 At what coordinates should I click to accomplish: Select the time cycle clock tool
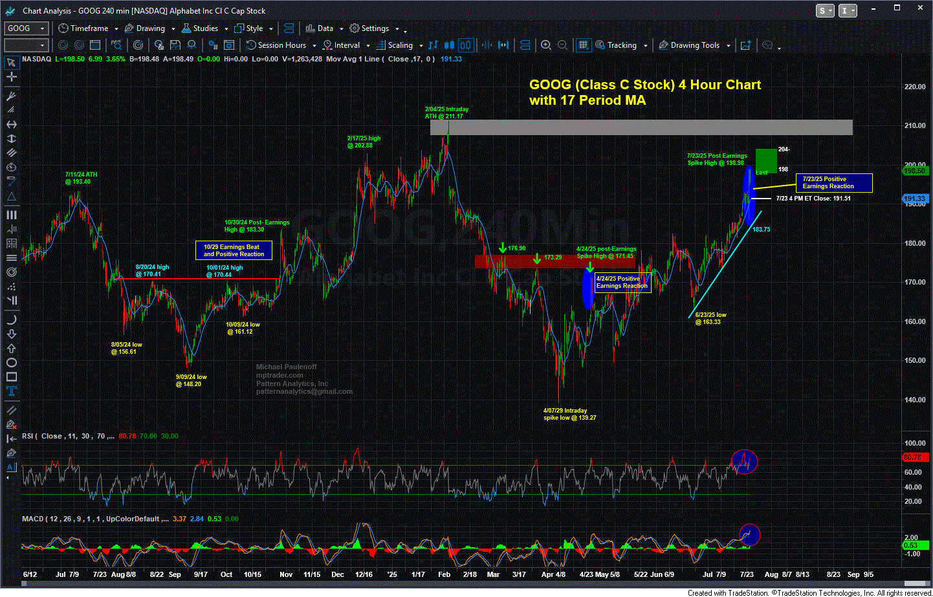coord(11,167)
